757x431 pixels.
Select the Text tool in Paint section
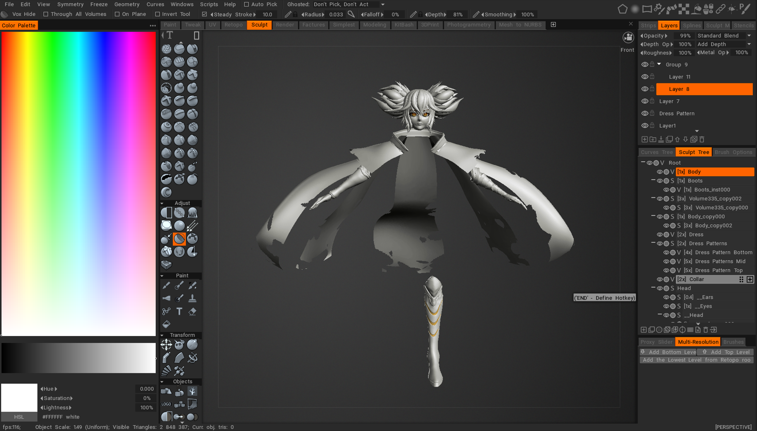179,312
